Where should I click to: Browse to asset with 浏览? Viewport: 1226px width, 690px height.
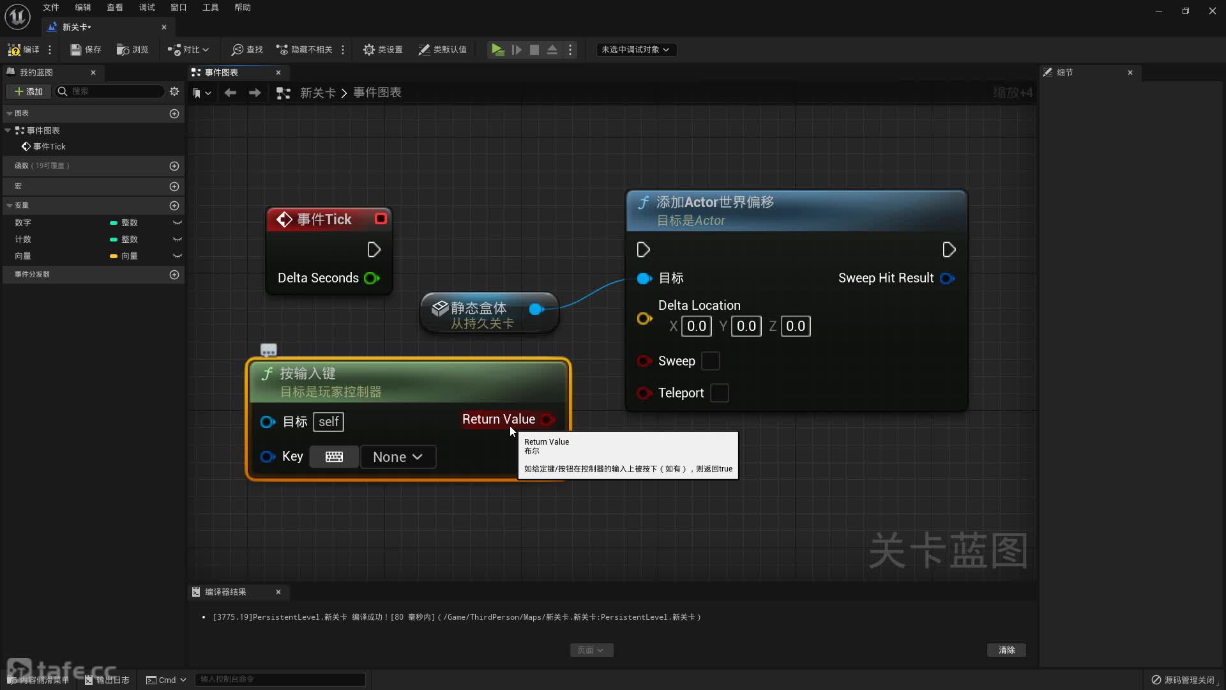(x=132, y=49)
